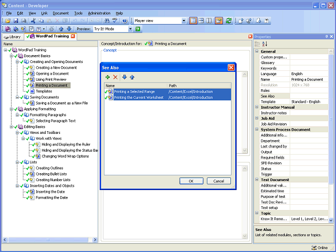Collapse the Document Basics tree node
Image resolution: width=336 pixels, height=252 pixels.
click(x=11, y=56)
